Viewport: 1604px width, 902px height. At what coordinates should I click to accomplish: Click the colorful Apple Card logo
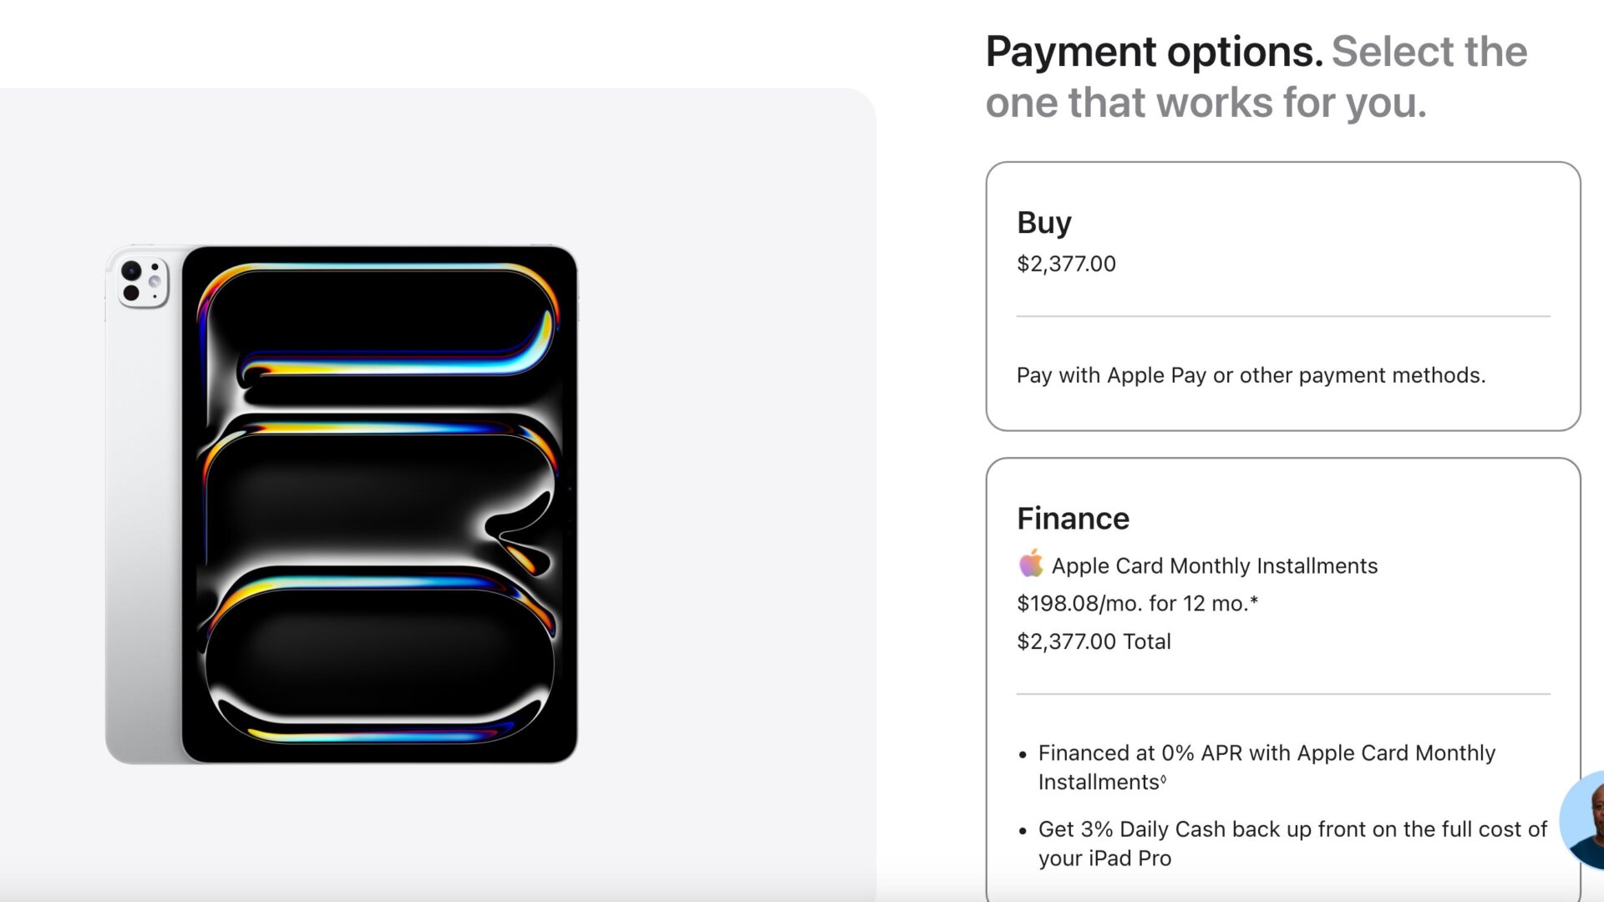point(1031,564)
